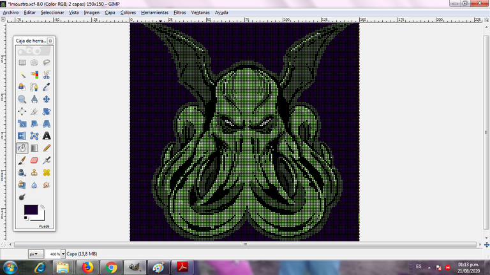Reset colors to default black and white
This screenshot has width=490, height=275.
click(26, 218)
